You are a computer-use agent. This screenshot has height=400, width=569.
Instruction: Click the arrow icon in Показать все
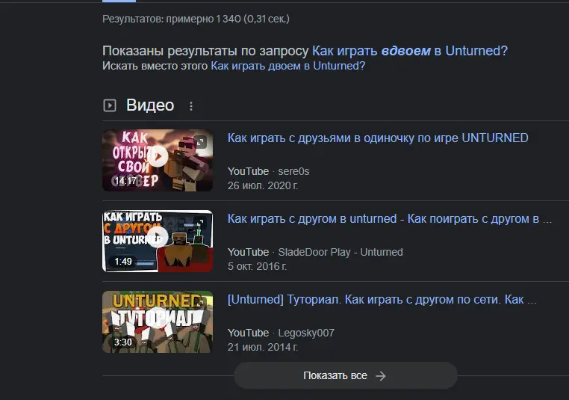(381, 376)
